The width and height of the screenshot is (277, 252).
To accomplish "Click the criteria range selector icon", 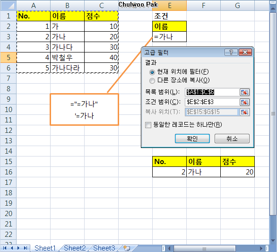I will 244,102.
